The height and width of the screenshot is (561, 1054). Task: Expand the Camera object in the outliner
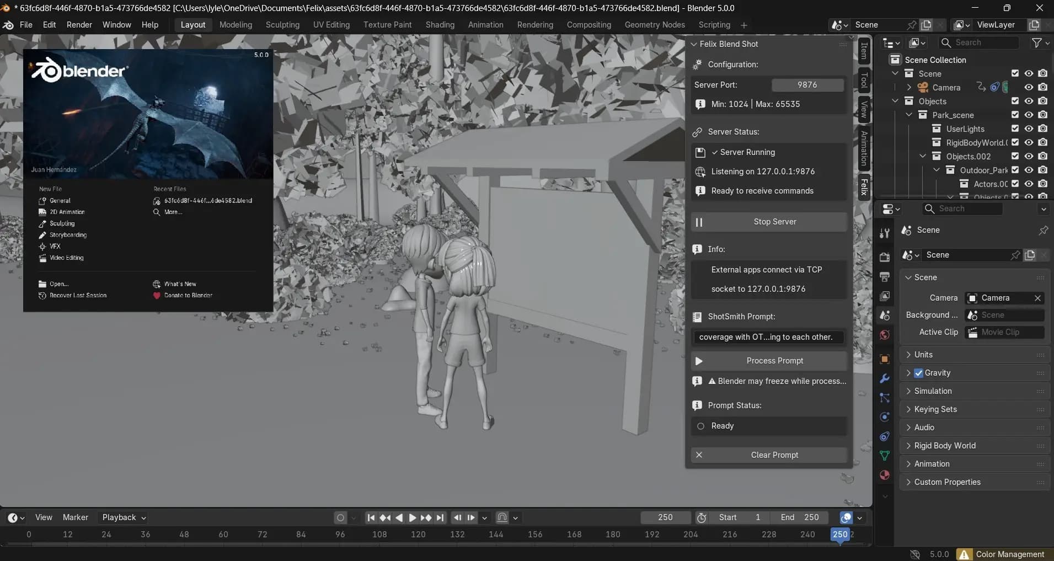[908, 87]
